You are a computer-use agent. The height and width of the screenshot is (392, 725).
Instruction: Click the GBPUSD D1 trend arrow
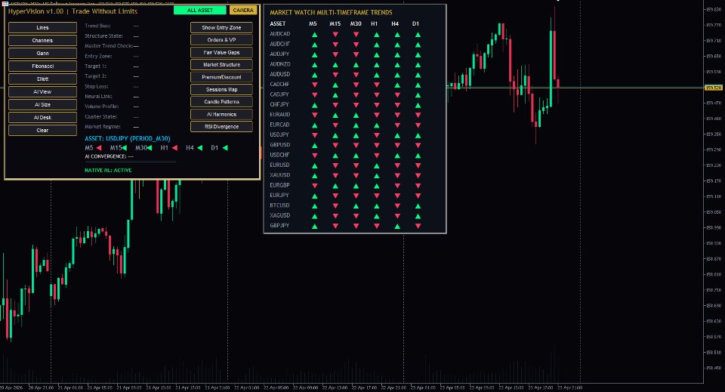pos(418,145)
